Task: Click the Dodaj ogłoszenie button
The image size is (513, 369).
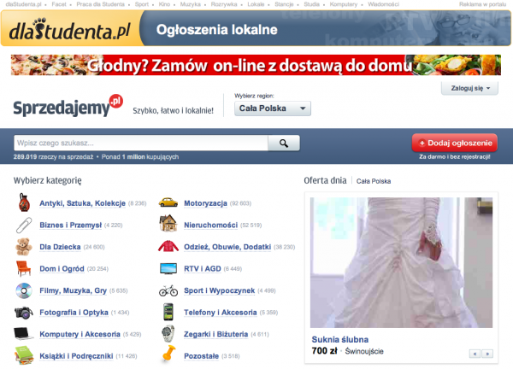Action: point(455,143)
